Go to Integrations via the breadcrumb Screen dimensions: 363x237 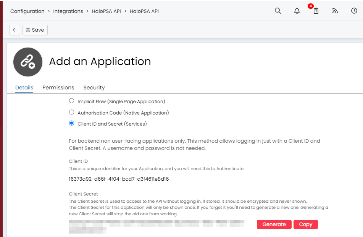pos(68,11)
